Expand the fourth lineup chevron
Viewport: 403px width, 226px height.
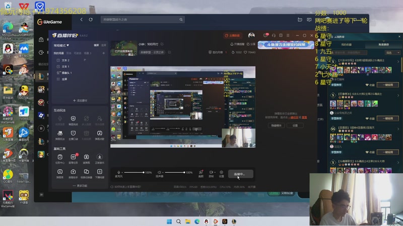pyautogui.click(x=398, y=162)
